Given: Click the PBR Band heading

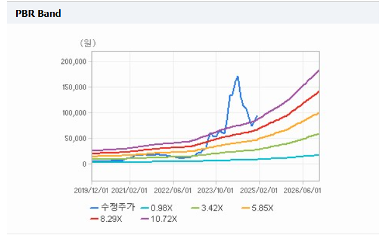Looking at the screenshot, I should tap(39, 14).
